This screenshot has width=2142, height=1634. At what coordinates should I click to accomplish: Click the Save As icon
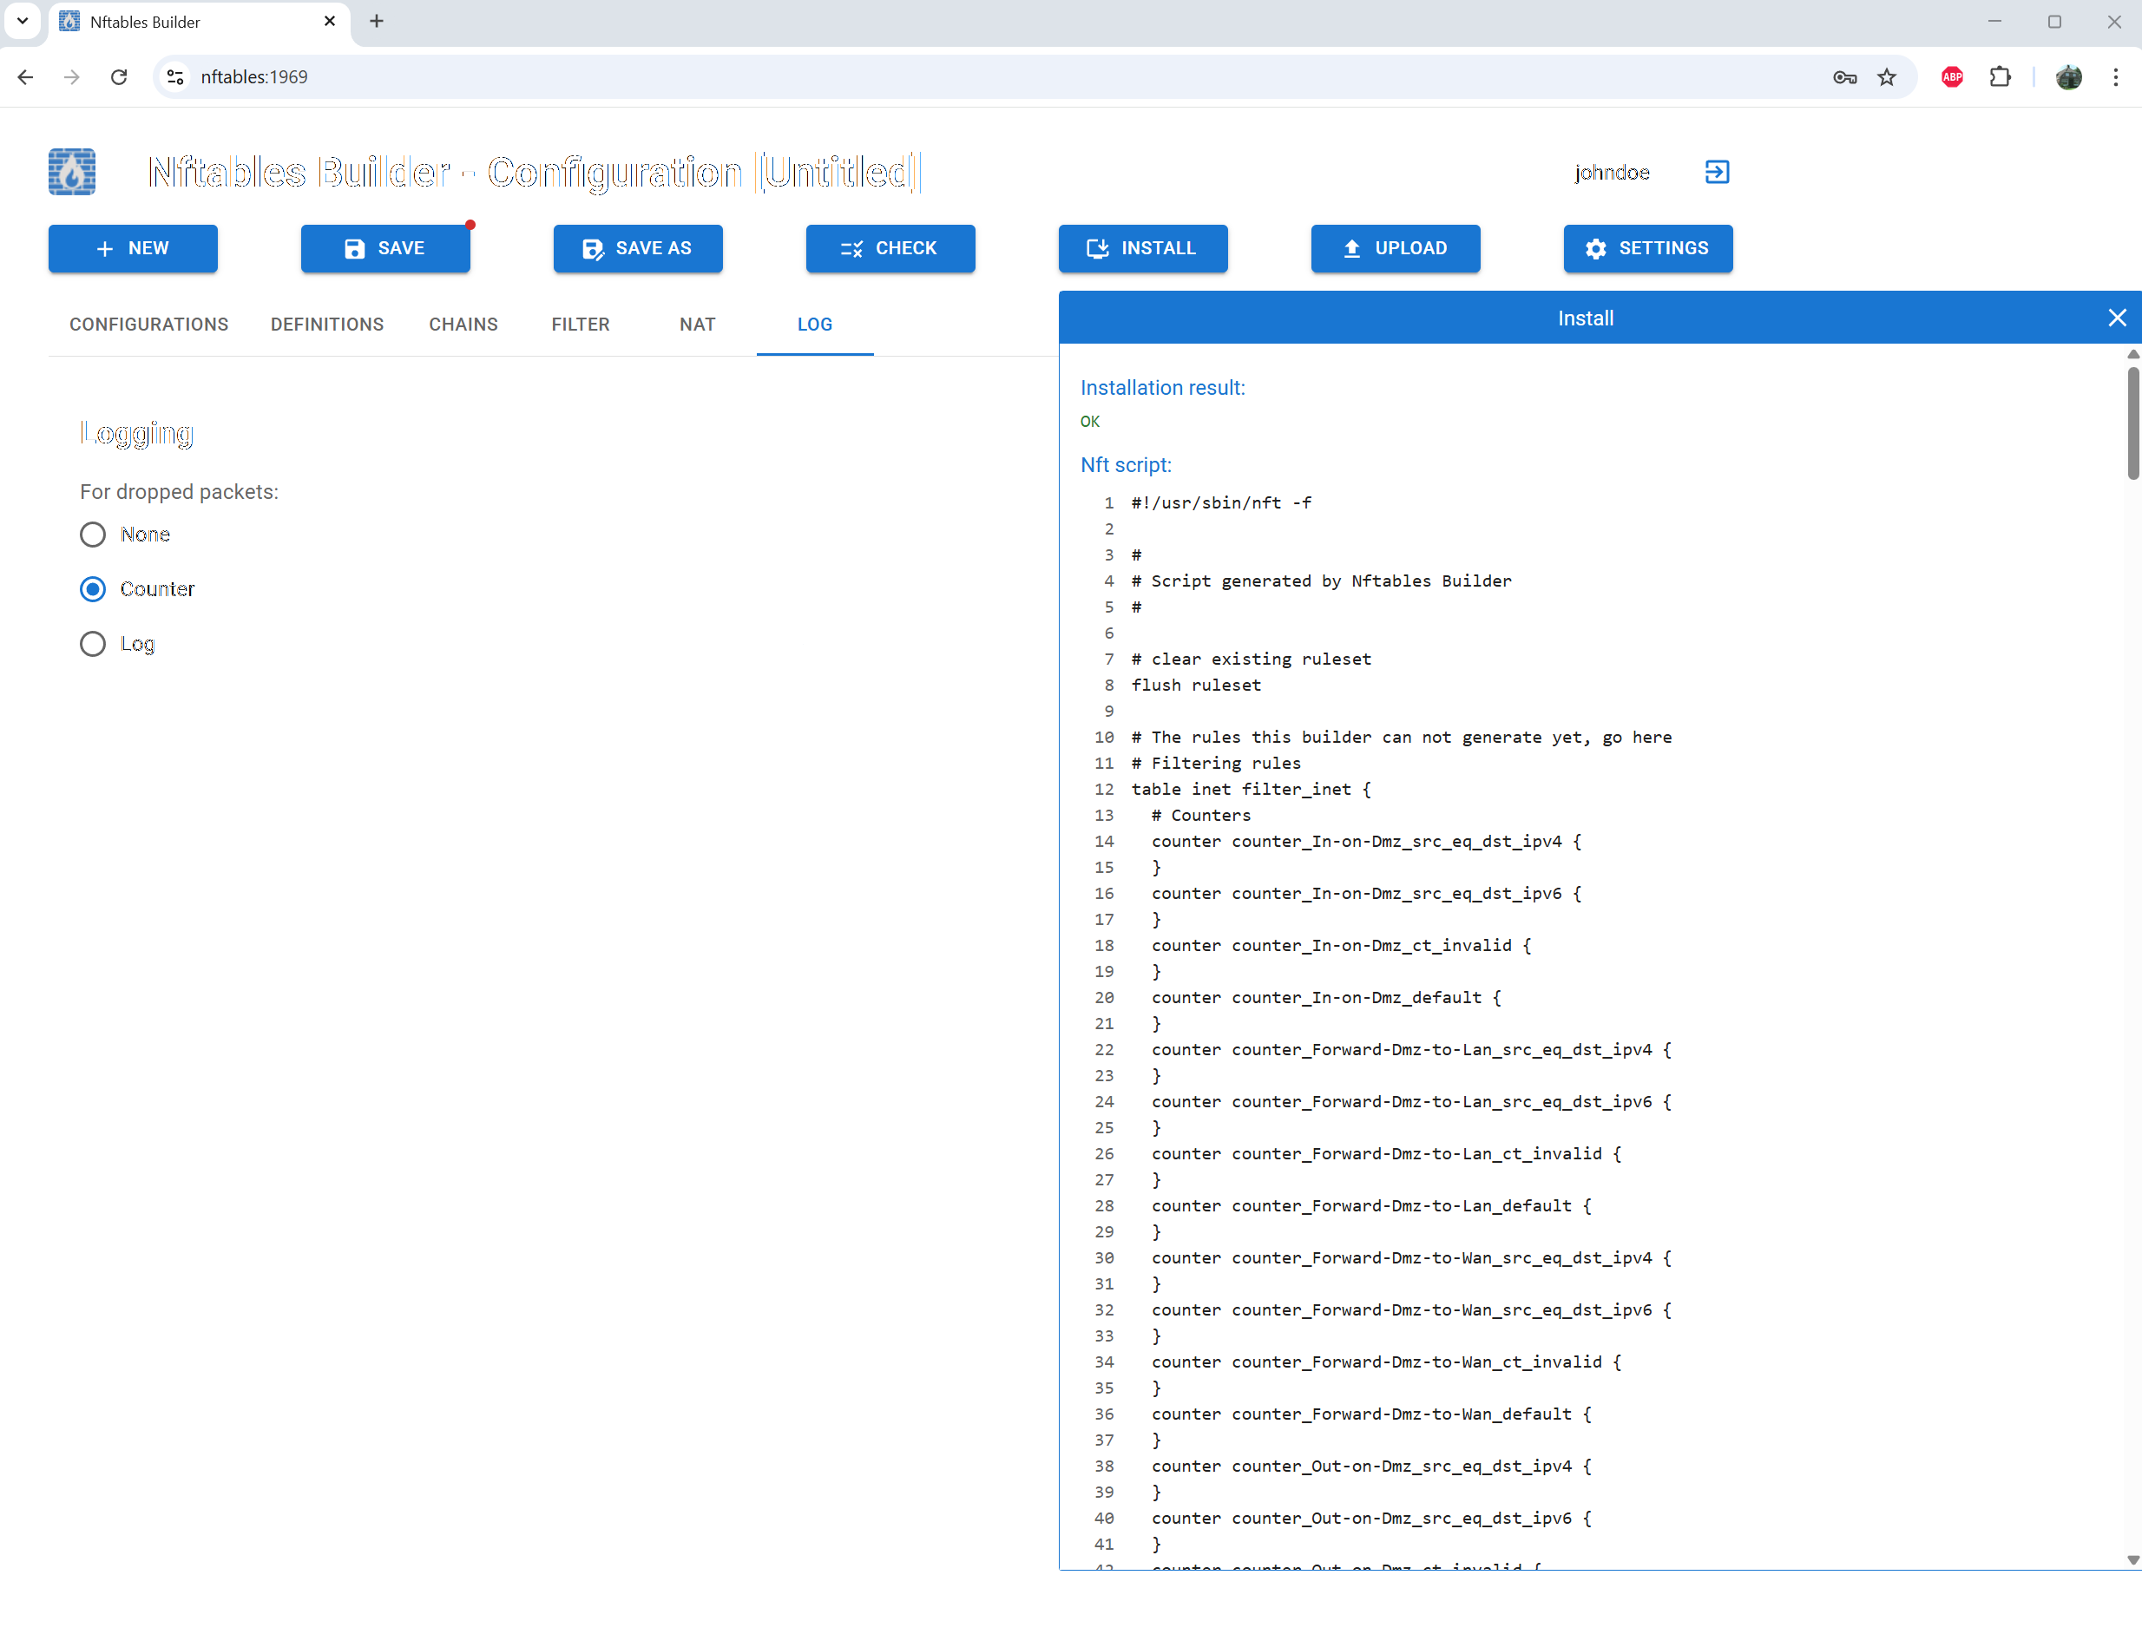click(x=593, y=248)
